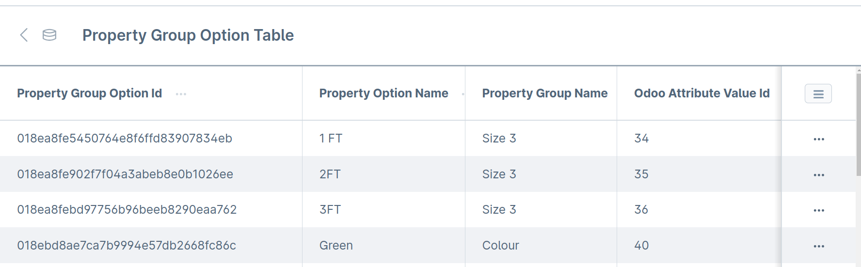Open column settings hamburger menu
The height and width of the screenshot is (267, 861).
[818, 94]
